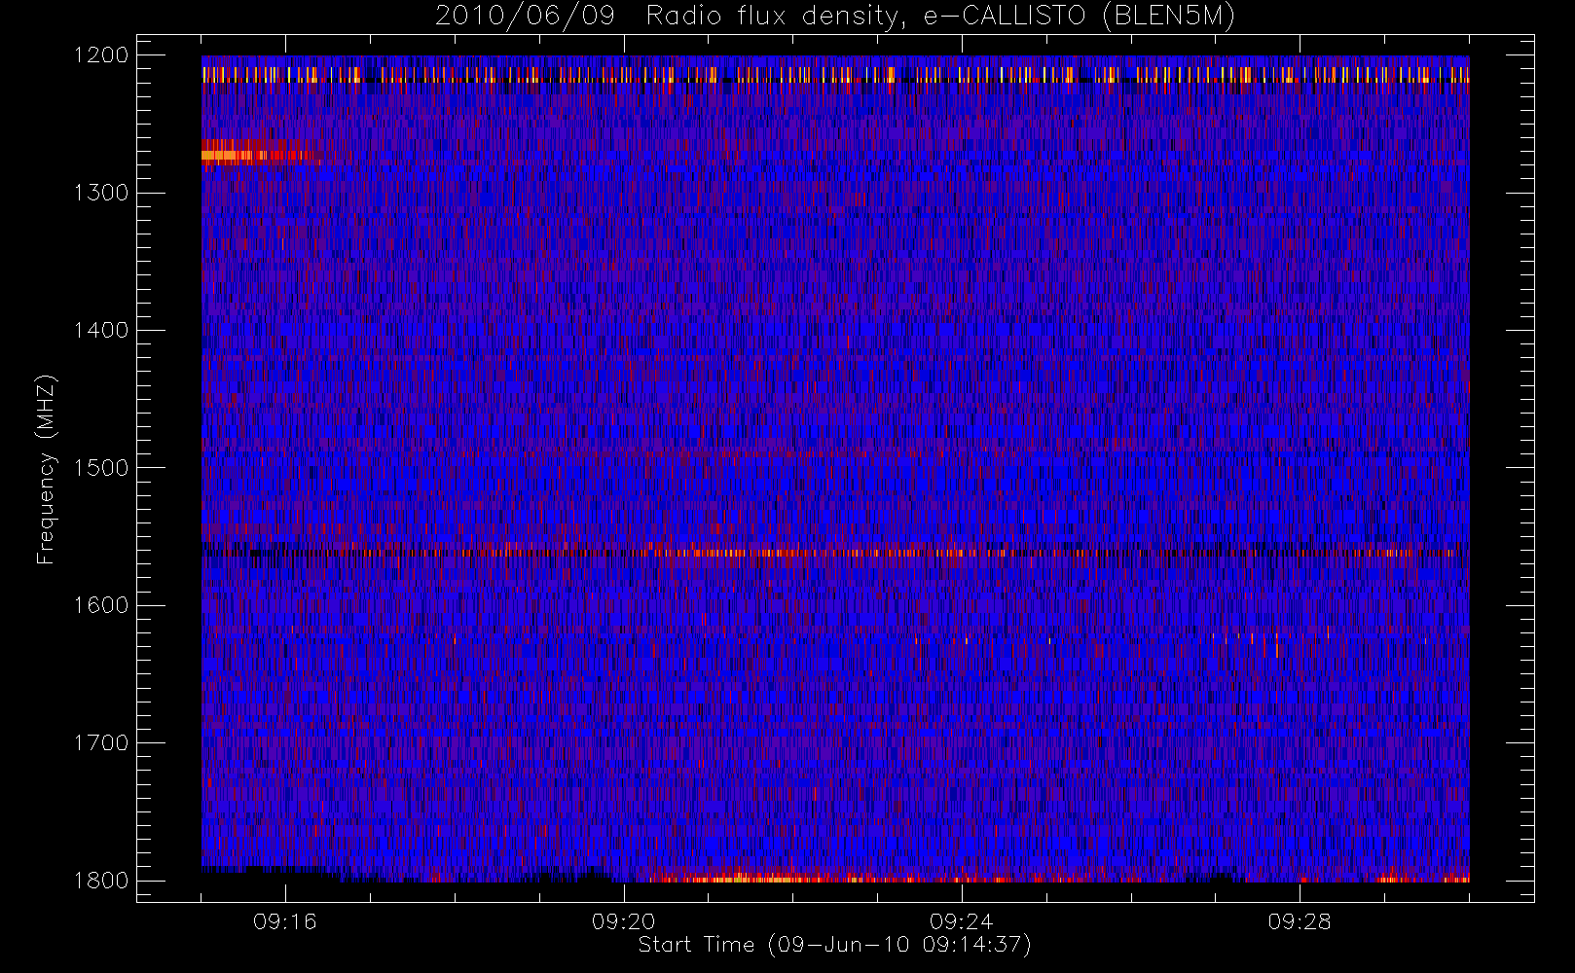Click the 09:28 time tick label
Image resolution: width=1575 pixels, height=973 pixels.
pyautogui.click(x=1299, y=921)
